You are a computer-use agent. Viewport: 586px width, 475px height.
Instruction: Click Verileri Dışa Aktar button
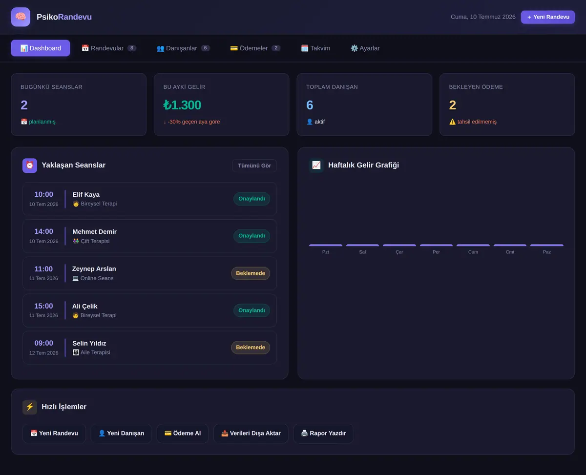pyautogui.click(x=251, y=434)
